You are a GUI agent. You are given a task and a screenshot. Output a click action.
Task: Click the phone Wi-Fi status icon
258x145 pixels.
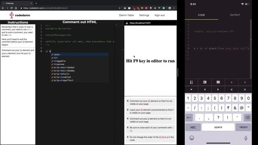tap(242, 4)
